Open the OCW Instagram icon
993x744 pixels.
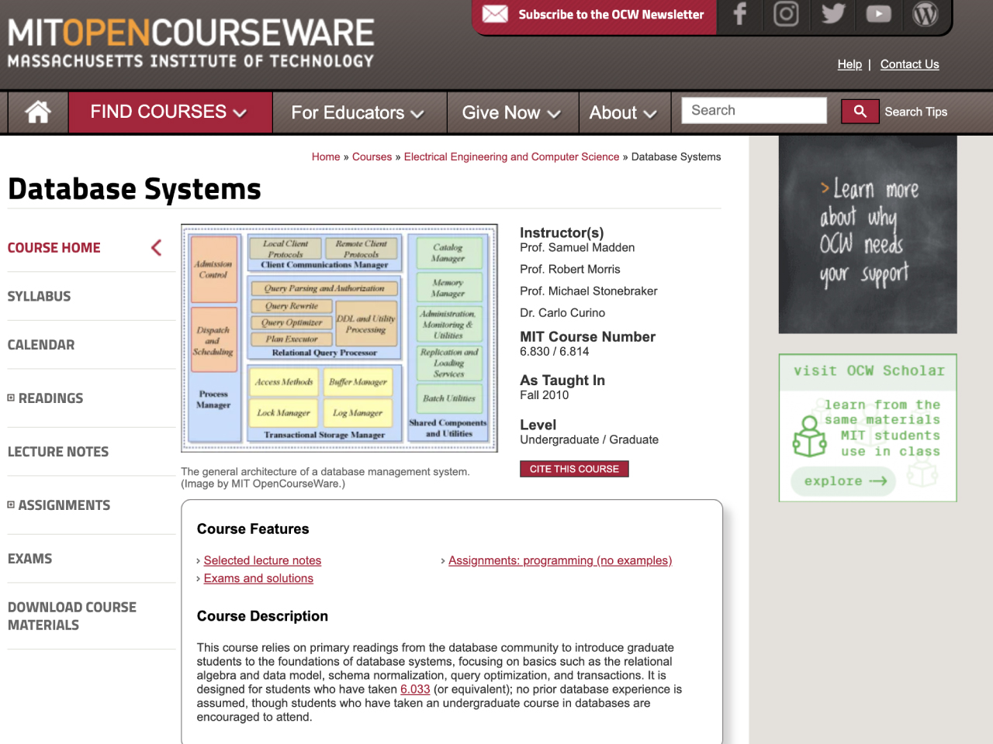click(786, 14)
